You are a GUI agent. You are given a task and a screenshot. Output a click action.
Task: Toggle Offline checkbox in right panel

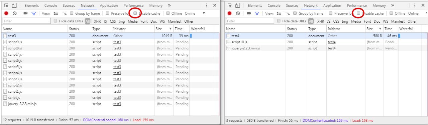[391, 13]
